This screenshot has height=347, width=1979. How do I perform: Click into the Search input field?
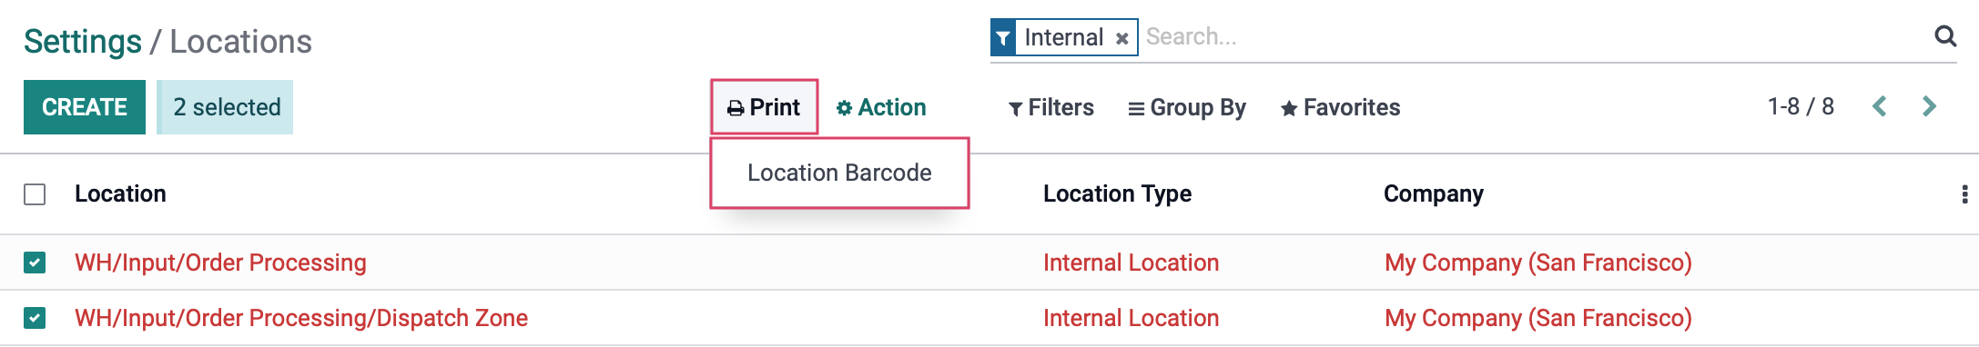(1534, 37)
